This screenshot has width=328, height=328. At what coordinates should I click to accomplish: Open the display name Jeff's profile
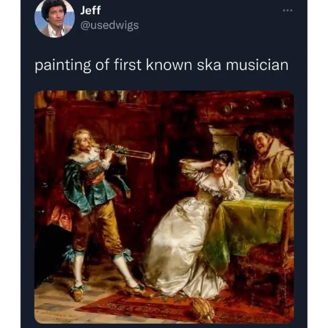pos(91,10)
